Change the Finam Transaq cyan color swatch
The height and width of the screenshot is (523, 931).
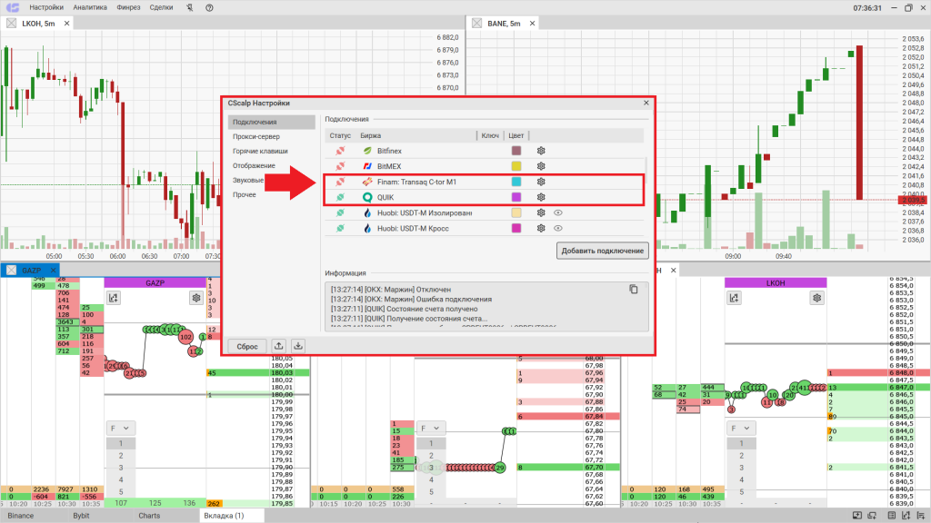click(516, 183)
